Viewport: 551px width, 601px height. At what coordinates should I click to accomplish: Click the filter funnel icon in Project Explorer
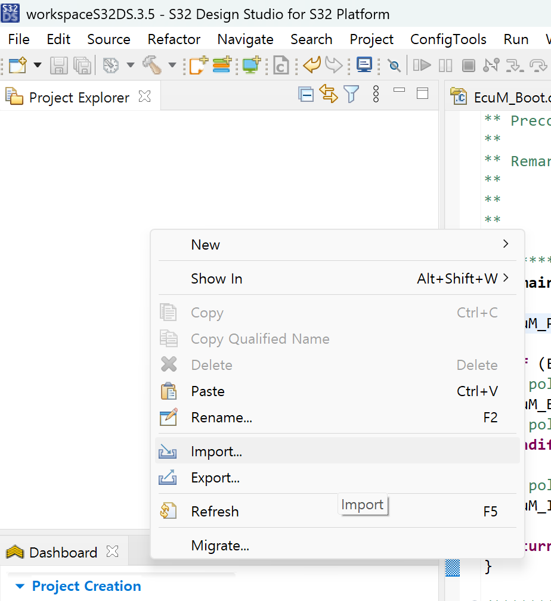coord(351,94)
